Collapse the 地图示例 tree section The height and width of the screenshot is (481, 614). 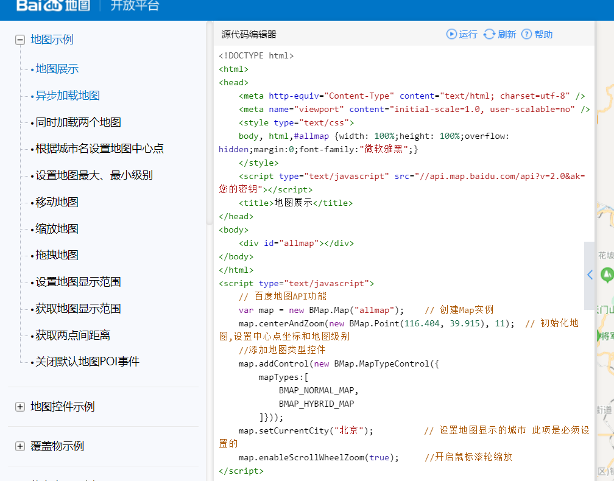pyautogui.click(x=20, y=40)
